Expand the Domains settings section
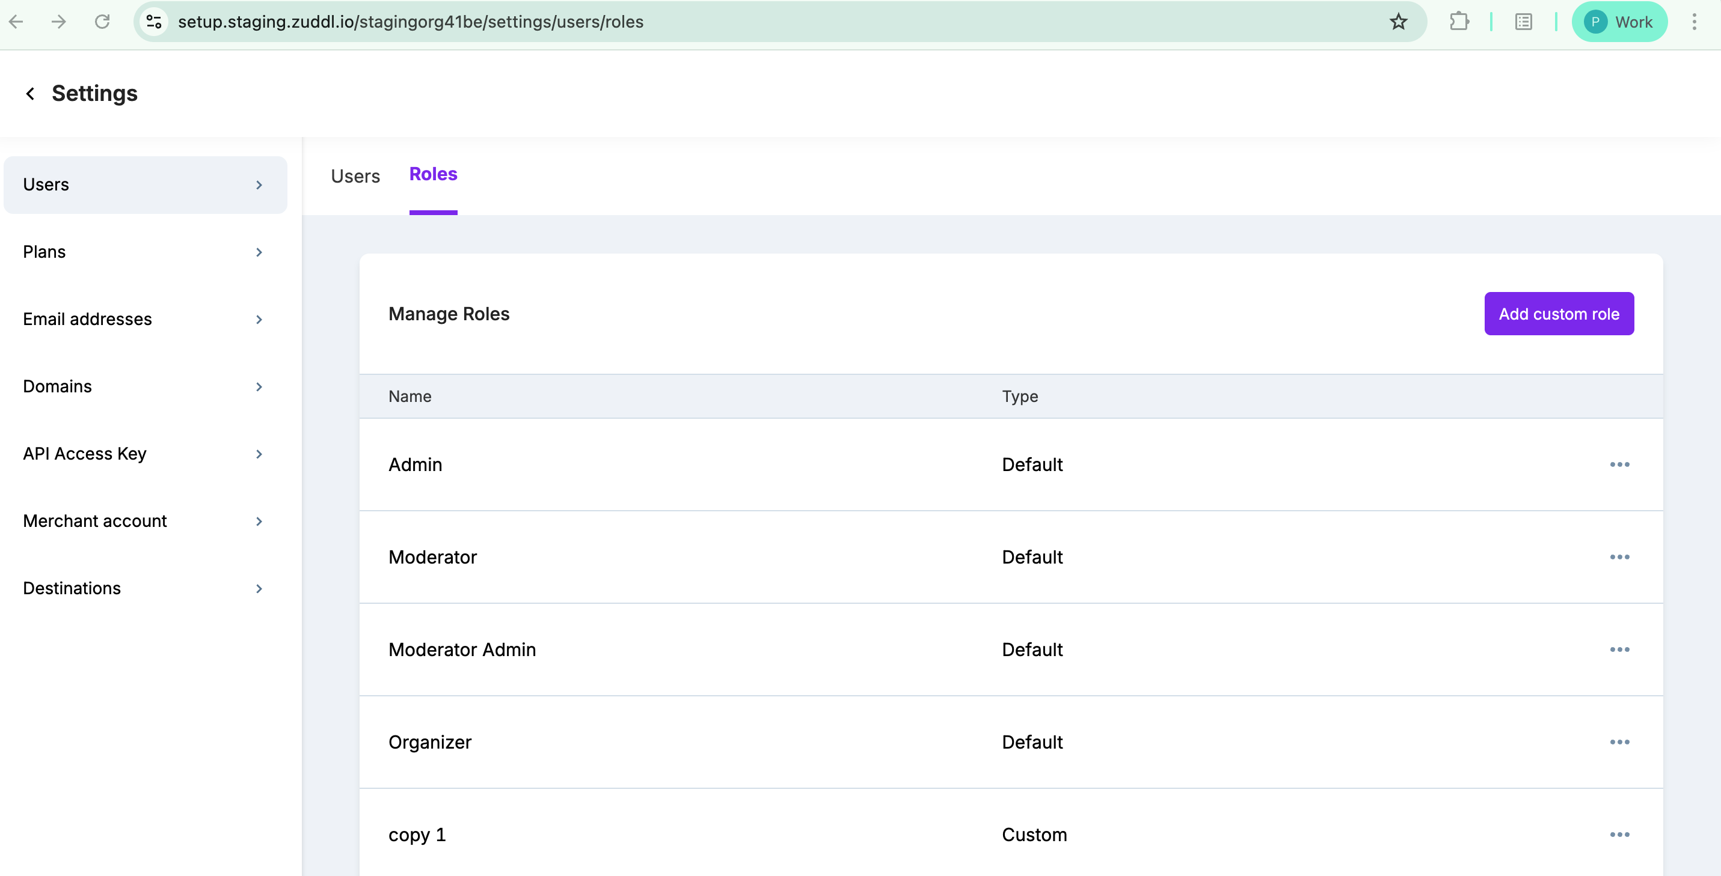Image resolution: width=1721 pixels, height=876 pixels. (x=144, y=386)
